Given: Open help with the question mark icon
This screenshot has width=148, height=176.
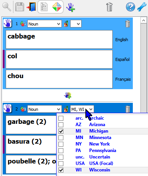Looking at the screenshot, I should point(130,7).
